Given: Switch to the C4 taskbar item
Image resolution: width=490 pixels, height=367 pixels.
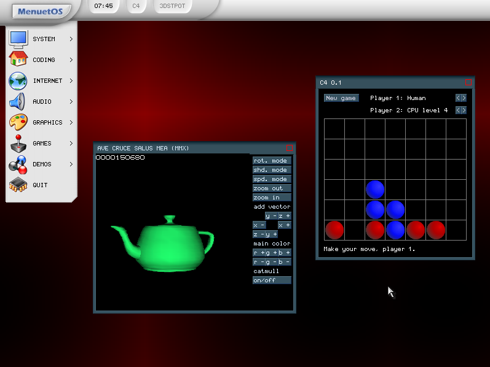Looking at the screenshot, I should point(136,6).
